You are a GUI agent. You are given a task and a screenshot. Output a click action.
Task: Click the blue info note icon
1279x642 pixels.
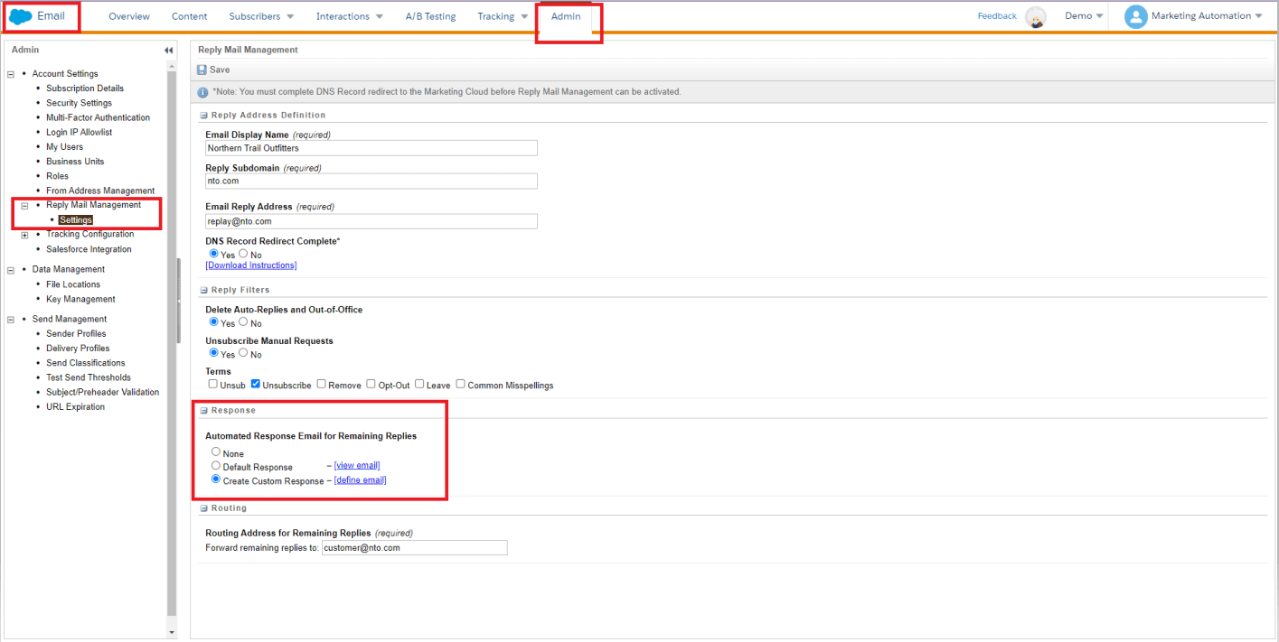click(x=203, y=92)
